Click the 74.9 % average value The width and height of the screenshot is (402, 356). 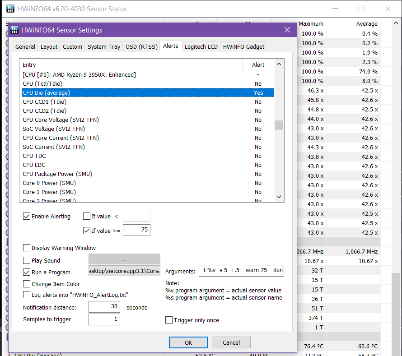[x=368, y=71]
